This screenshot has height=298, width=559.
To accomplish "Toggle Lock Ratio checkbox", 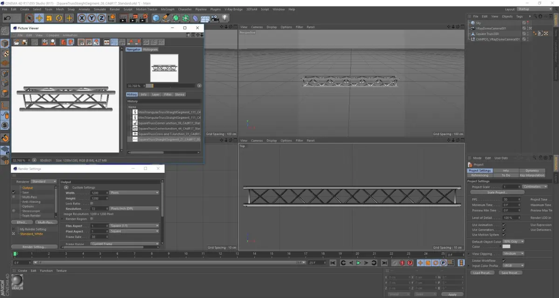I will click(92, 203).
